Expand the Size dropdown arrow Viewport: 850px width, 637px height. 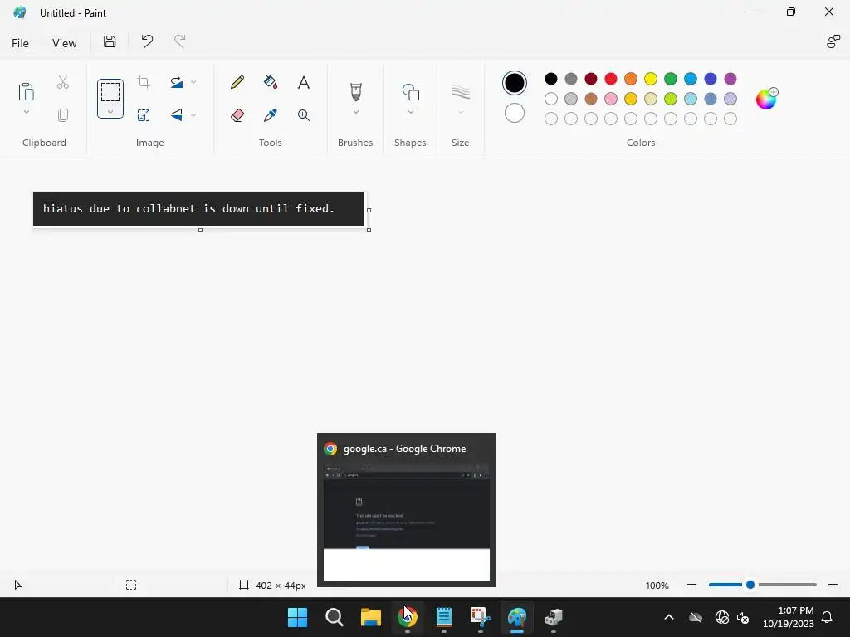point(460,112)
